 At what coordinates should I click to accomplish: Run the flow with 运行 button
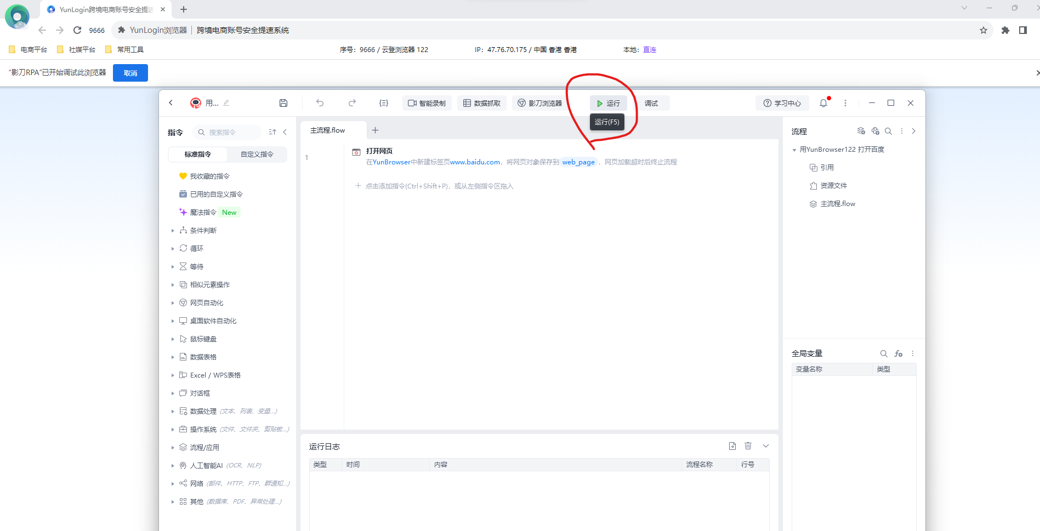tap(609, 103)
